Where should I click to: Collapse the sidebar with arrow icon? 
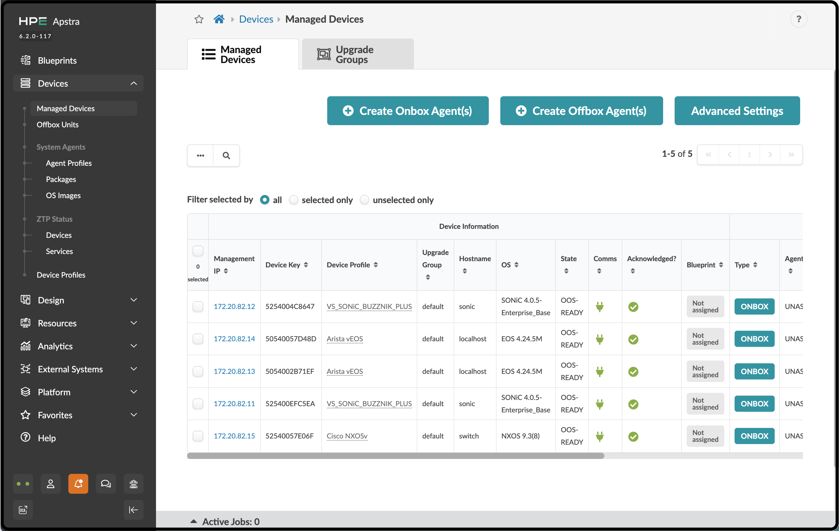pyautogui.click(x=133, y=510)
